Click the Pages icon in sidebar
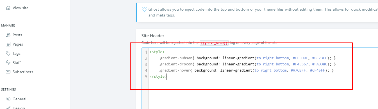The width and height of the screenshot is (378, 109). (x=8, y=44)
